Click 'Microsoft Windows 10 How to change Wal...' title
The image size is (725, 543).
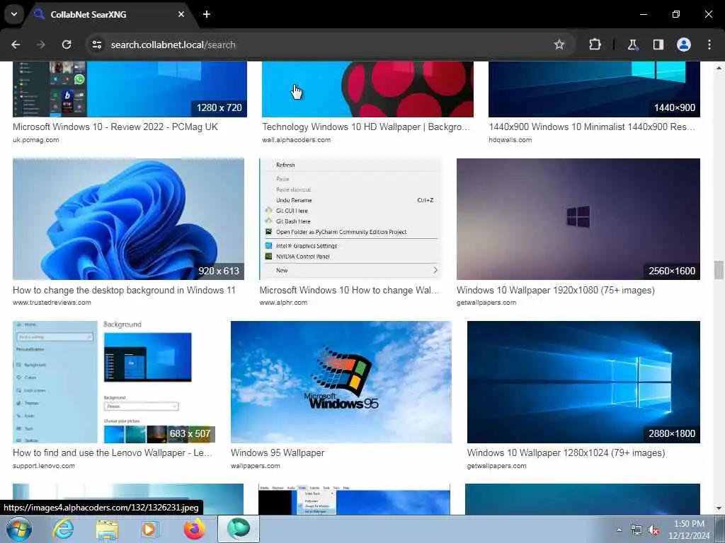(348, 290)
